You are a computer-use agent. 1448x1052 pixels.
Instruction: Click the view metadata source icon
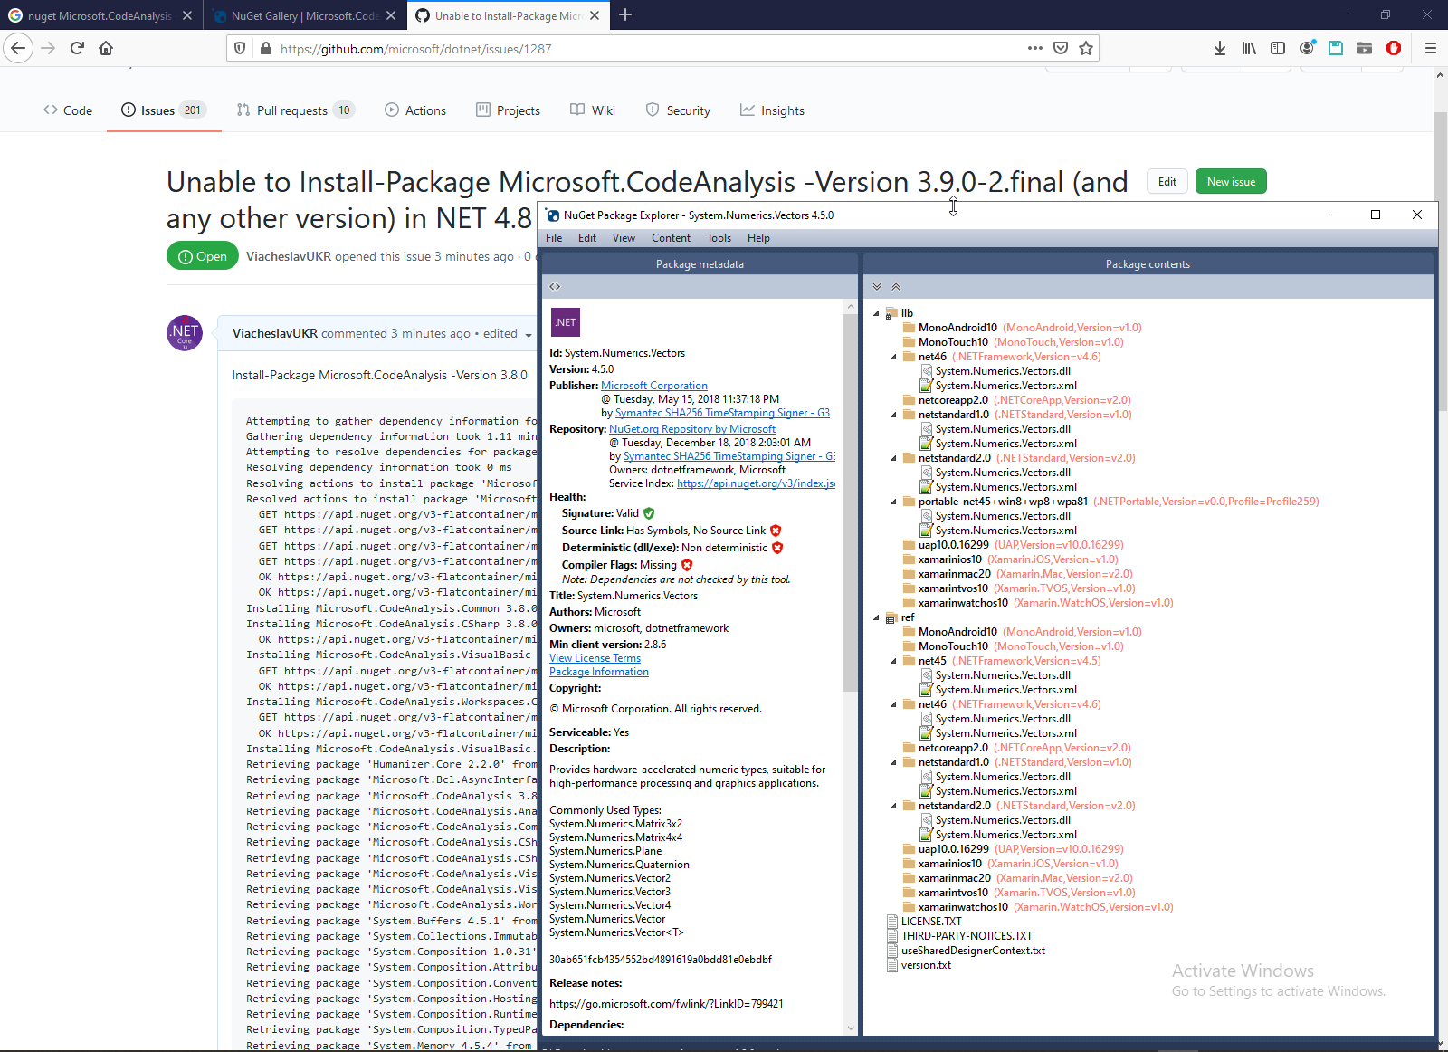[555, 287]
